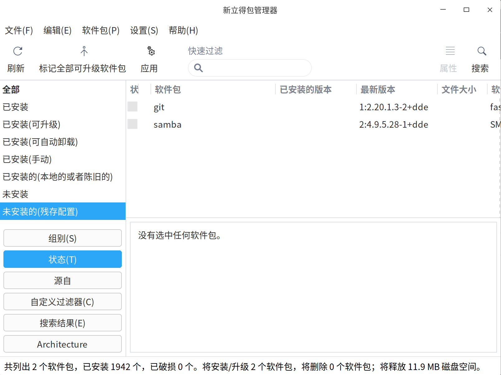Apply pending package changes
The width and height of the screenshot is (501, 375).
150,59
